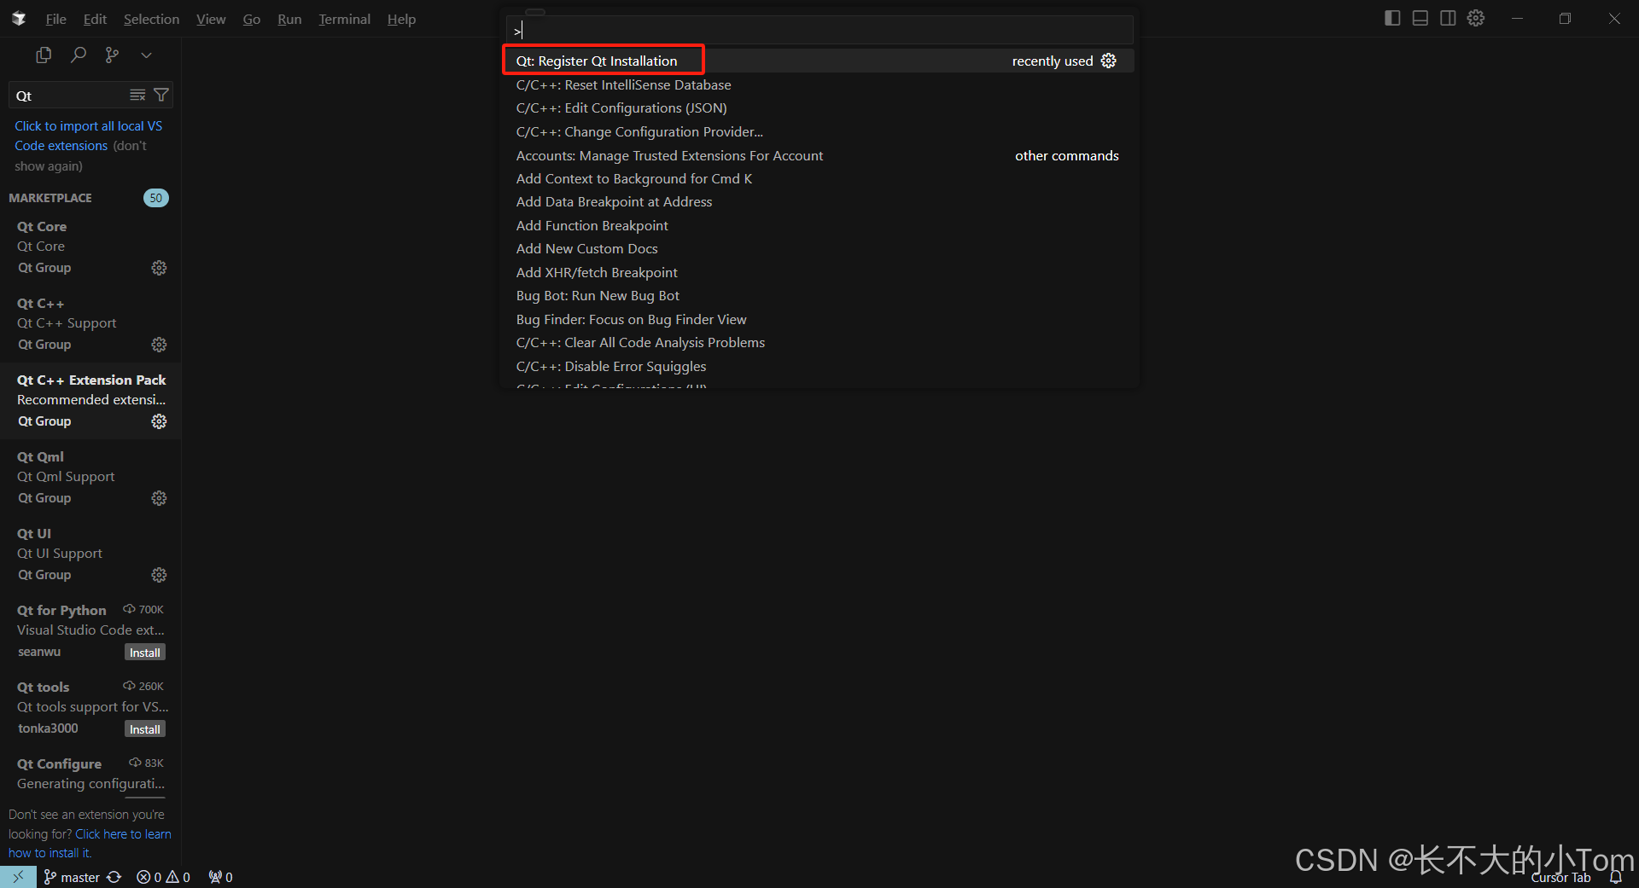Image resolution: width=1639 pixels, height=888 pixels.
Task: Open the Explorer files icon in sidebar
Action: pos(44,55)
